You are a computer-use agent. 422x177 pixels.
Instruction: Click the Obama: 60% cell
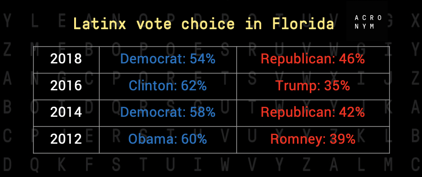(168, 140)
